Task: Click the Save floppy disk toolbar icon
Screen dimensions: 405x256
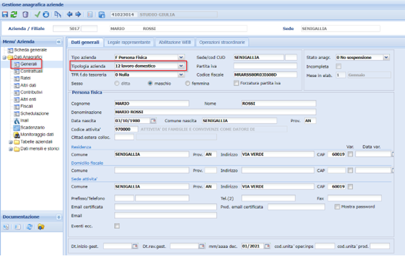Action: [x=5, y=14]
